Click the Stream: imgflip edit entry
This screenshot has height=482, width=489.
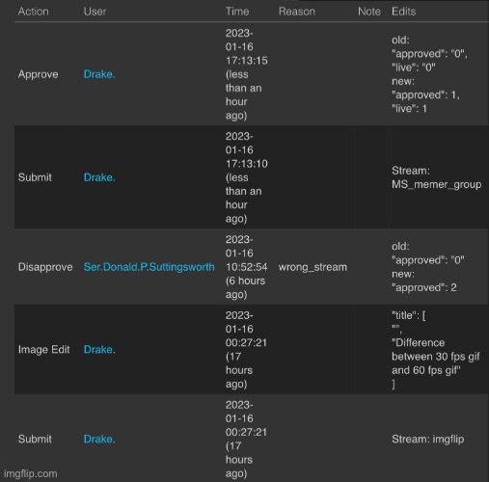[x=427, y=440]
